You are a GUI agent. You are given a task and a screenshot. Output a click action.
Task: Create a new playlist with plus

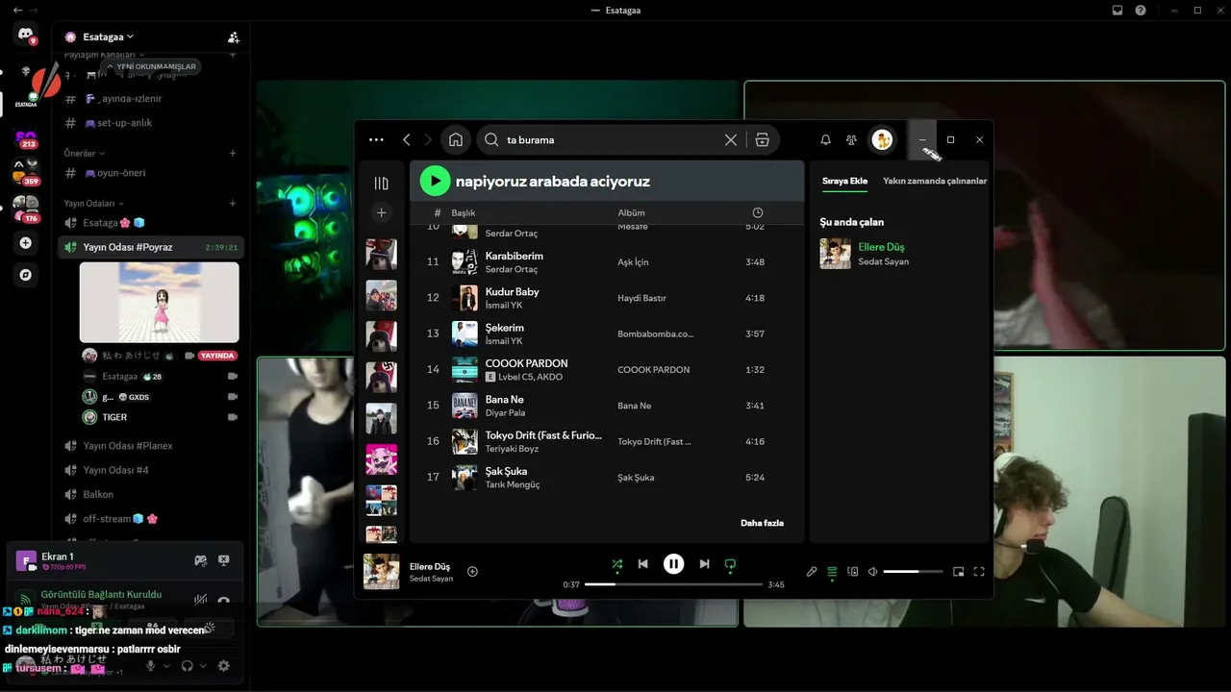382,212
